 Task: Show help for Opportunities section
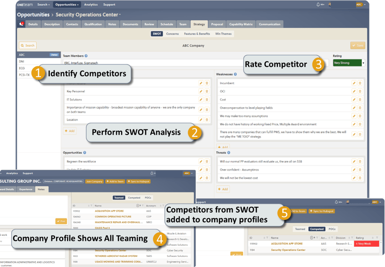coord(85,153)
